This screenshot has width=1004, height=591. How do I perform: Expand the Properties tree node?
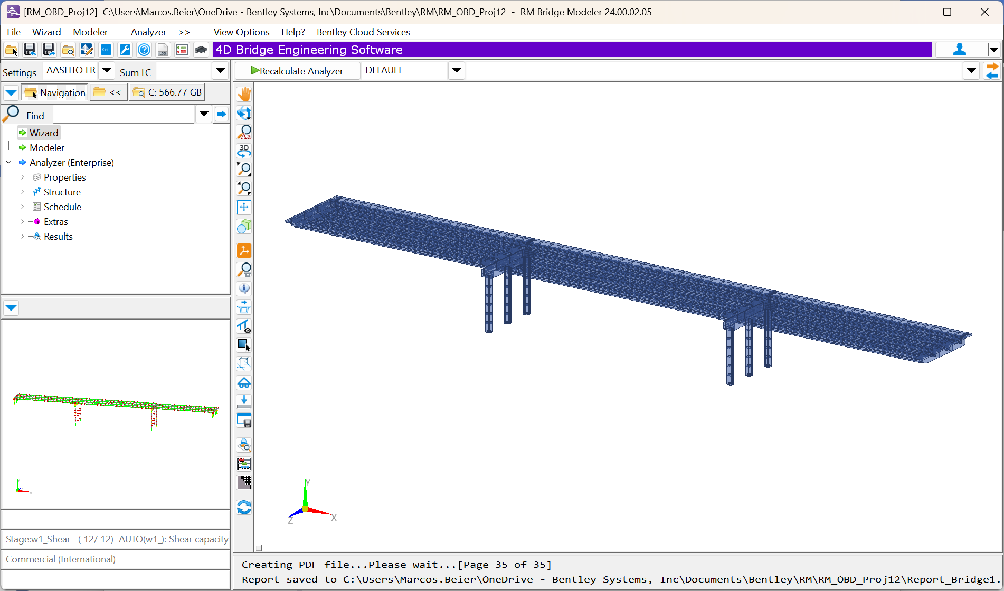pos(23,177)
